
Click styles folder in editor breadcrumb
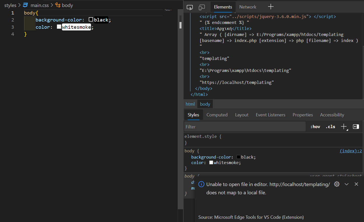[10, 5]
